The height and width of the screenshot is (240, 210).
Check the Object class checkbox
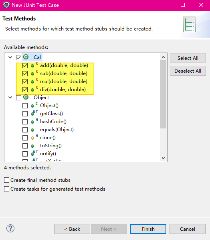click(19, 98)
